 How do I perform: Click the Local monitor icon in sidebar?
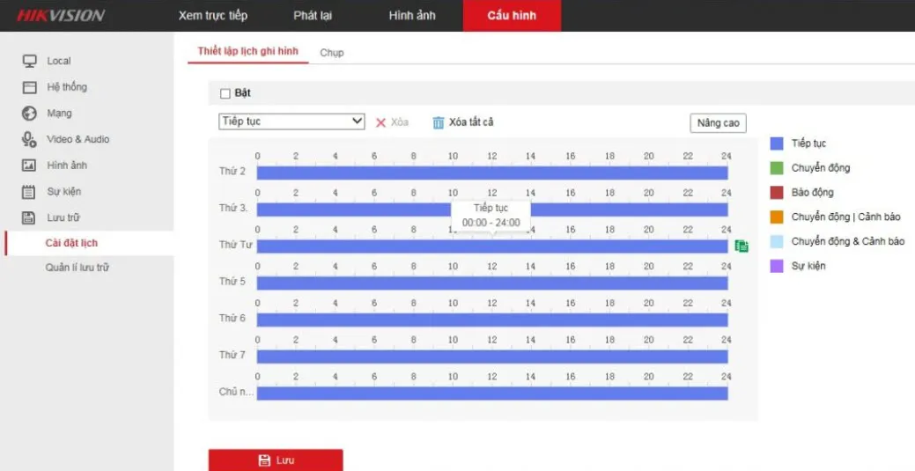pyautogui.click(x=29, y=61)
